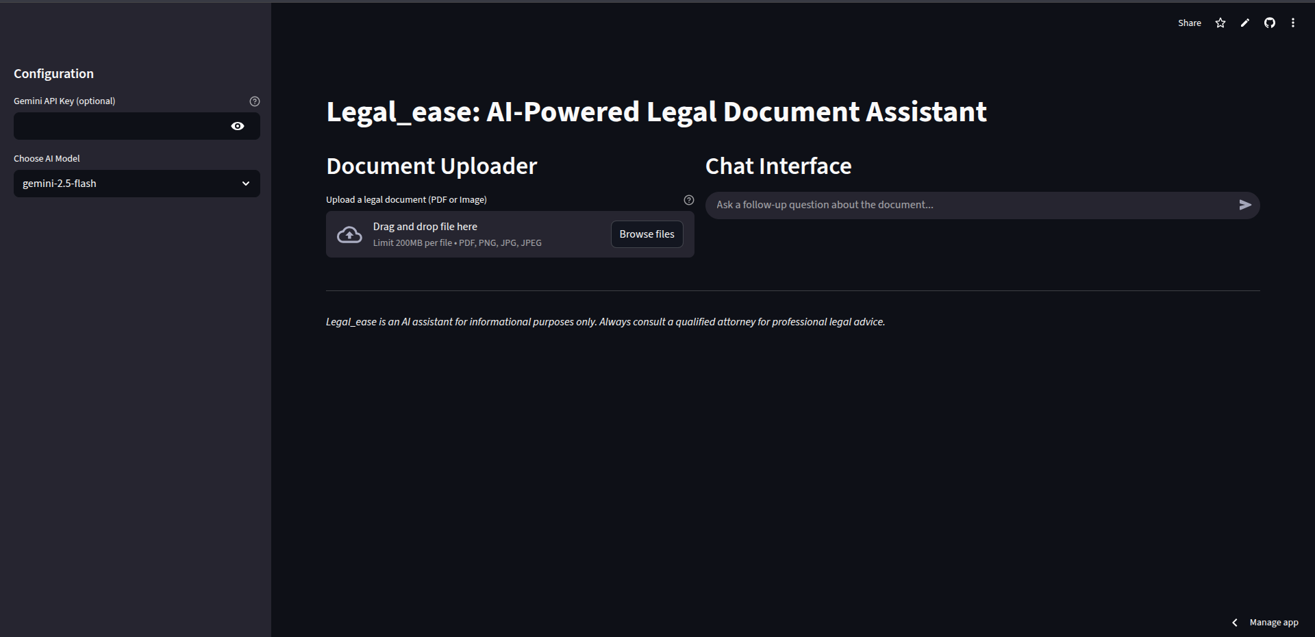This screenshot has height=637, width=1315.
Task: Toggle API key visibility with the eye icon
Action: [237, 126]
